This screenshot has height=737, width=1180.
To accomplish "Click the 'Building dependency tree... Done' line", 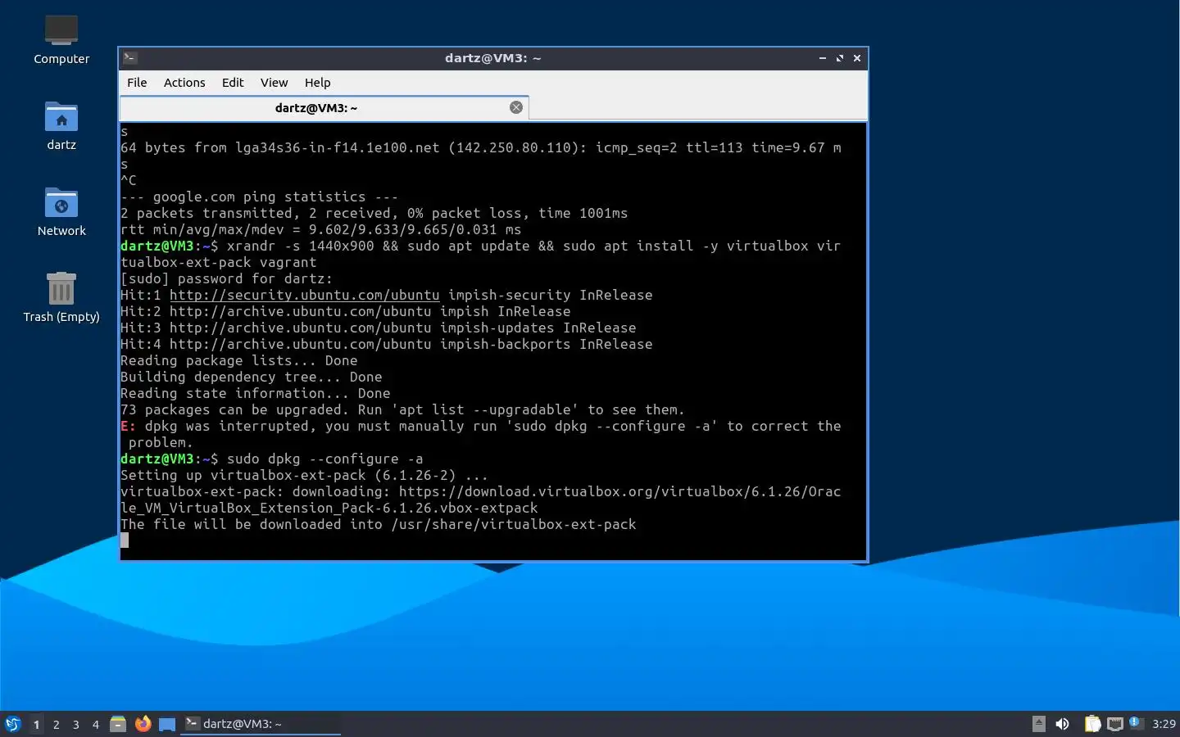I will (251, 377).
